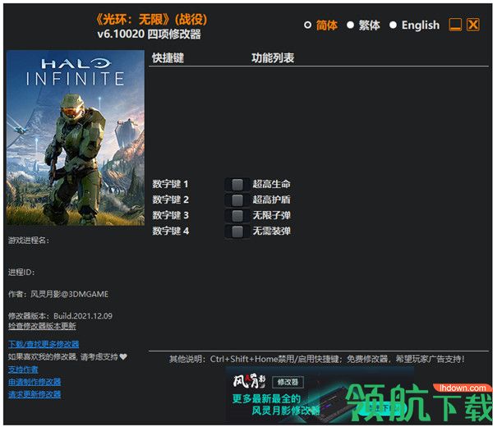Click the 数字键 2 hotkey label
Screen dimensions: 493x427
pos(170,200)
